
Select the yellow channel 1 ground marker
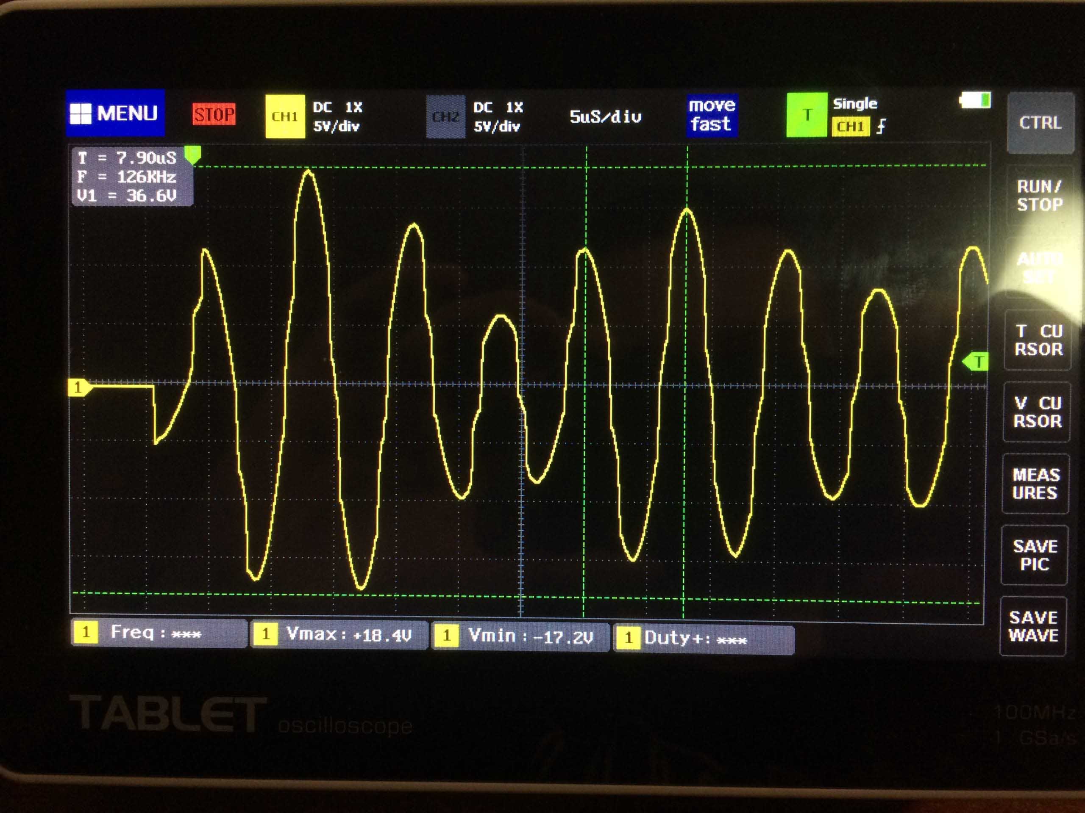[78, 387]
